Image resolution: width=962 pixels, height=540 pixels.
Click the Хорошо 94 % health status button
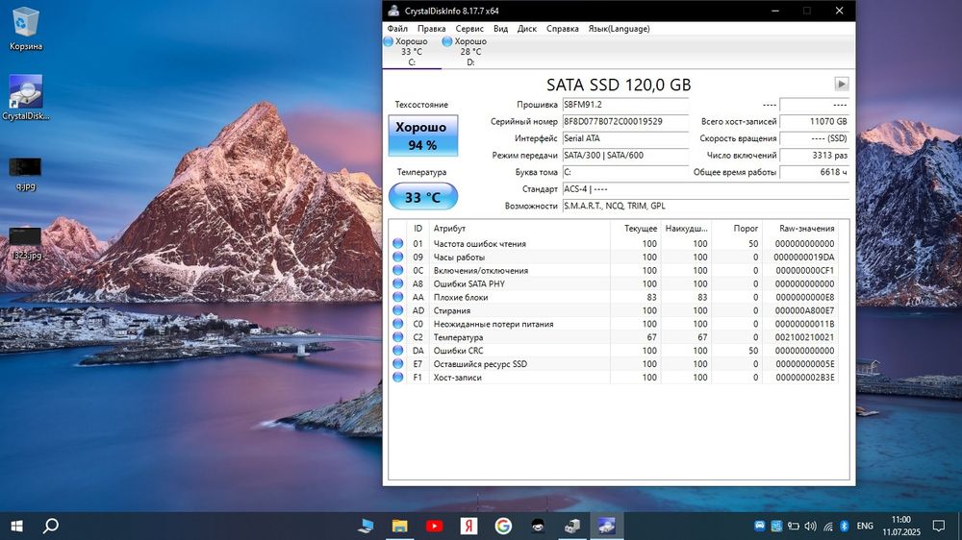click(x=422, y=135)
